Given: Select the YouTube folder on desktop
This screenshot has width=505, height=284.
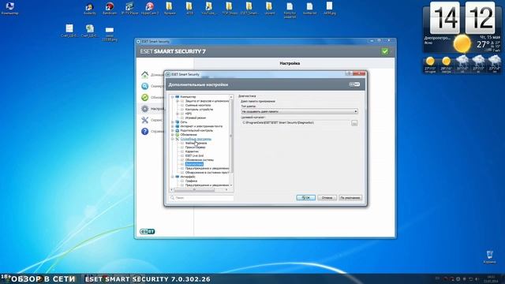Looking at the screenshot, I should coord(208,9).
